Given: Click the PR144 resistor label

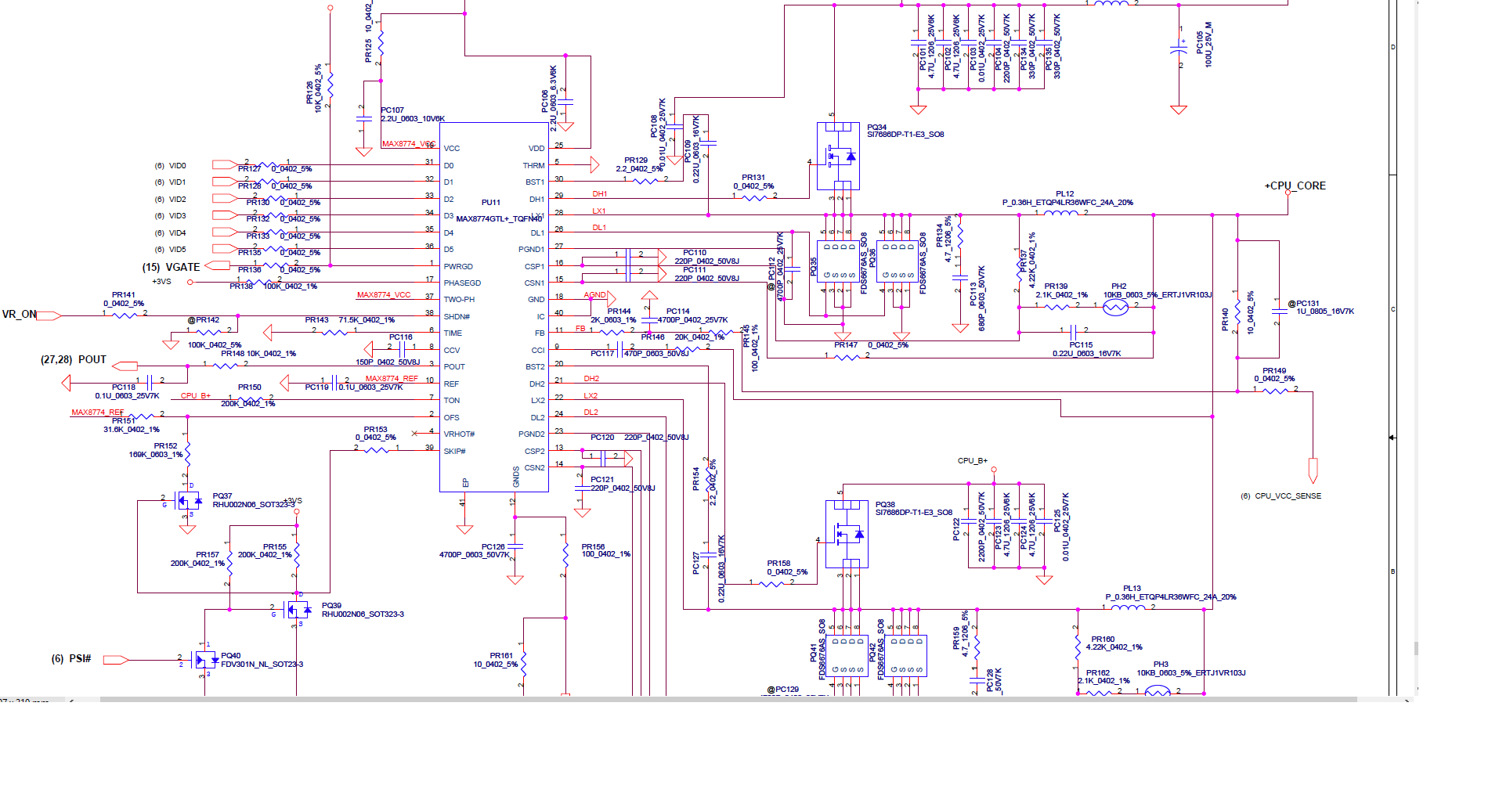Looking at the screenshot, I should click(619, 312).
